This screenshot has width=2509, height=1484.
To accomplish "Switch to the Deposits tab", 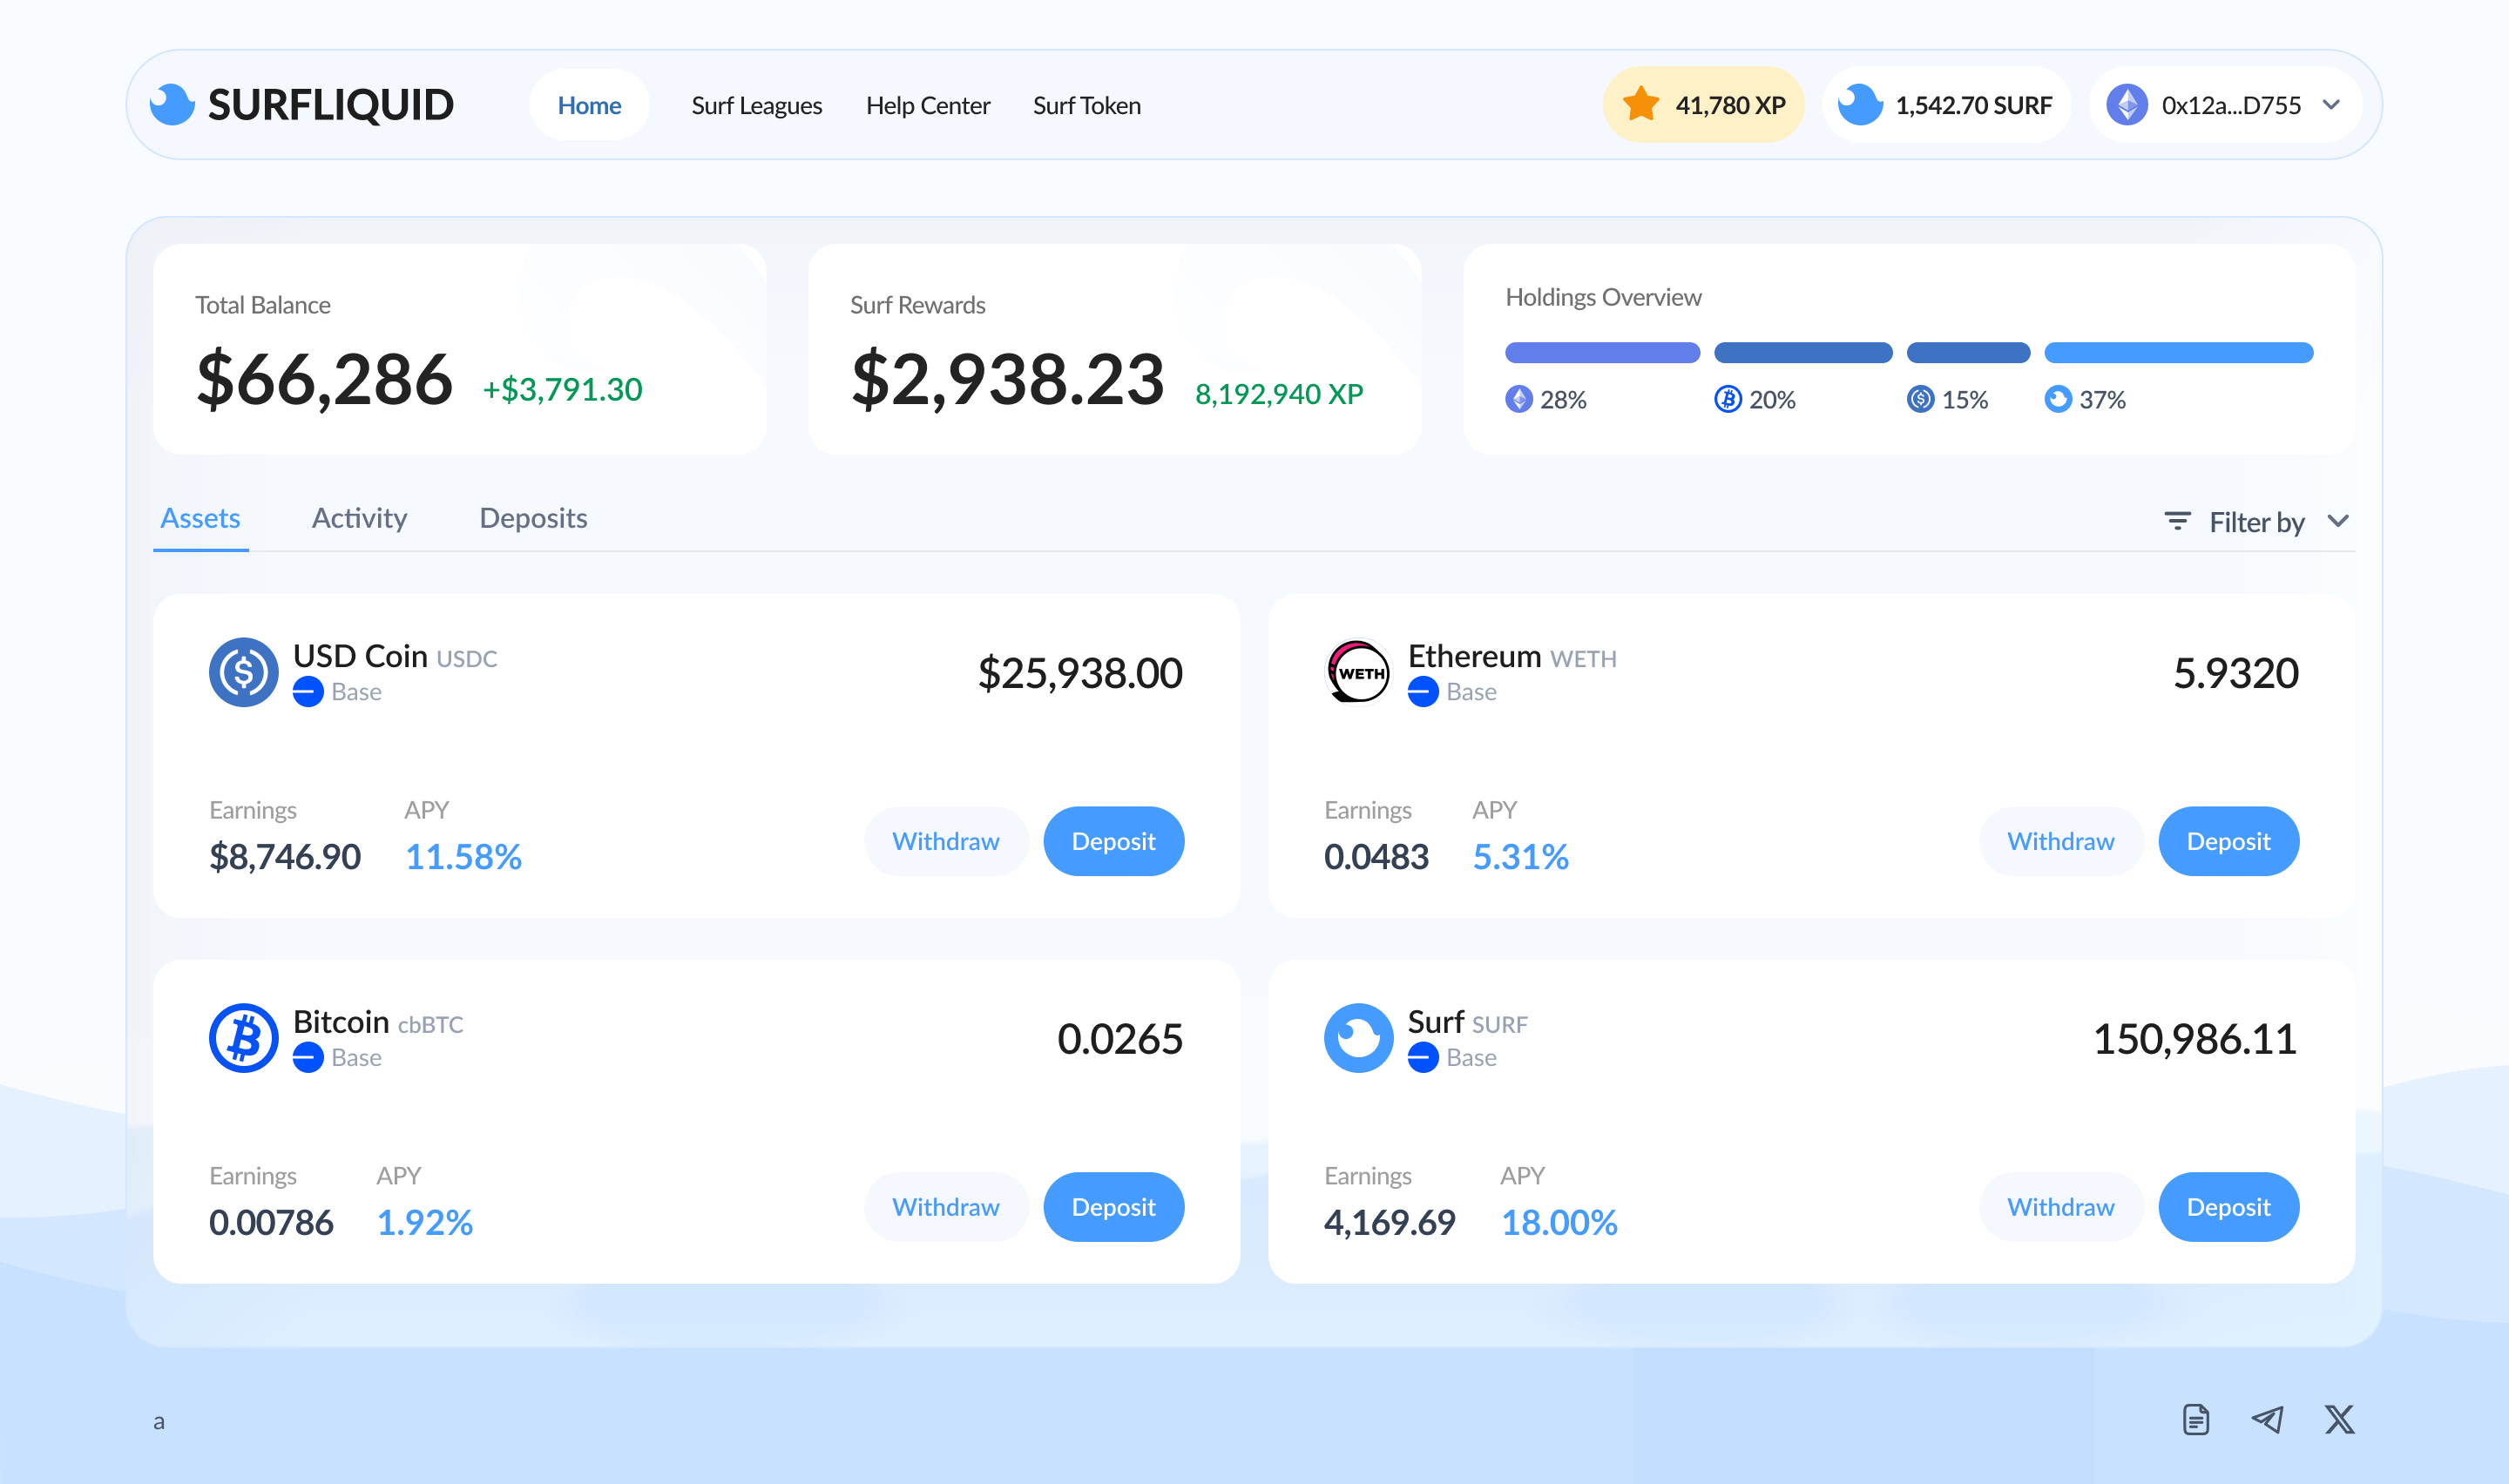I will [533, 518].
